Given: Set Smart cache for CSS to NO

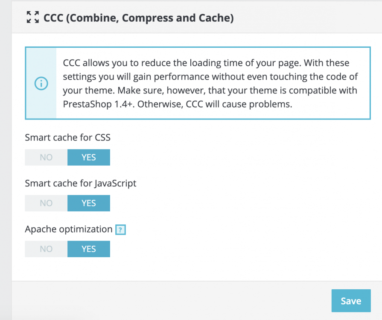Looking at the screenshot, I should (46, 157).
